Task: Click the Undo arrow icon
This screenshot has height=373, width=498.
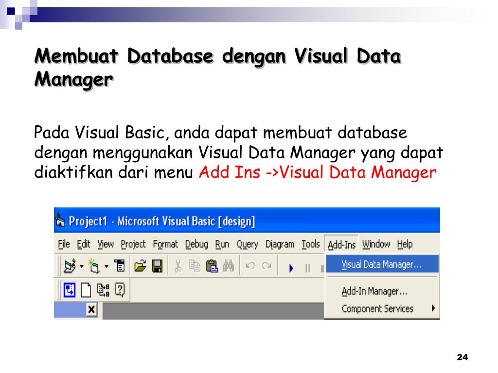Action: 250,266
